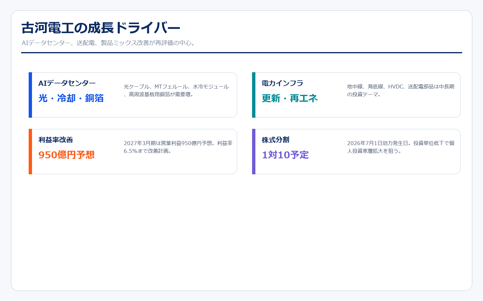Click the AIデータセンター card heading
This screenshot has height=301, width=483.
[67, 83]
